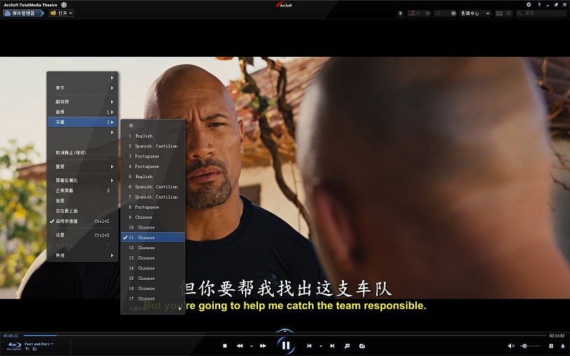570x356 pixels.
Task: Click the info icon beside the app title
Action: [x=64, y=5]
